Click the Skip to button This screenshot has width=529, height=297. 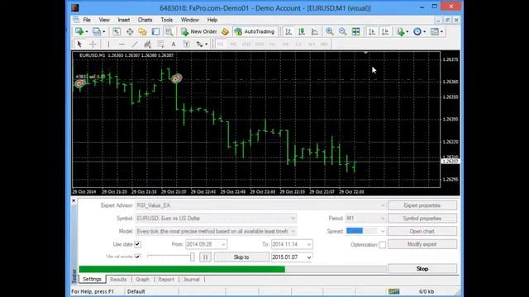click(x=241, y=257)
